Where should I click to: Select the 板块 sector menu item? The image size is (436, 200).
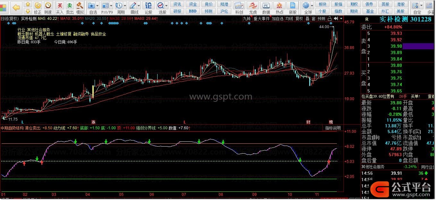322,4
